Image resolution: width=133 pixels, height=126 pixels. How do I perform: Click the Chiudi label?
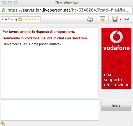[125, 19]
